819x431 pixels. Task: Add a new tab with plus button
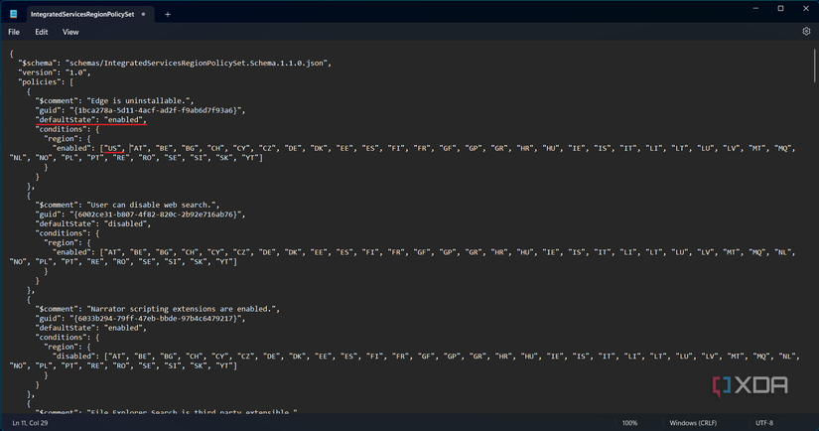168,14
